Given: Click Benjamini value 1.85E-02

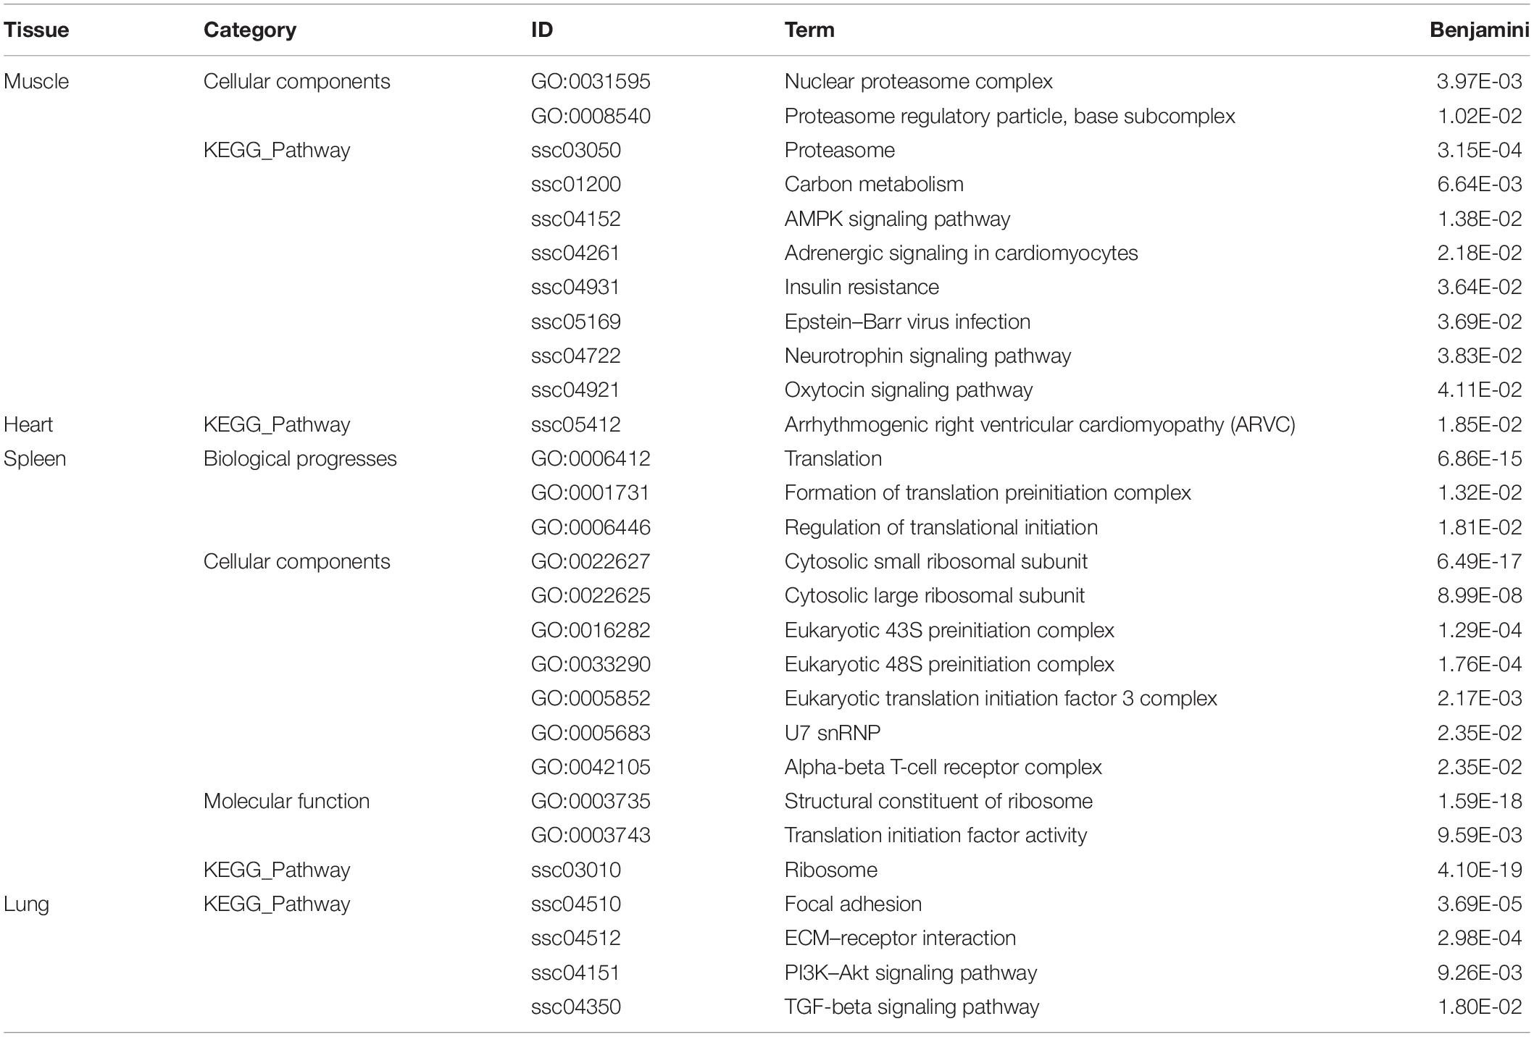Looking at the screenshot, I should tap(1480, 424).
